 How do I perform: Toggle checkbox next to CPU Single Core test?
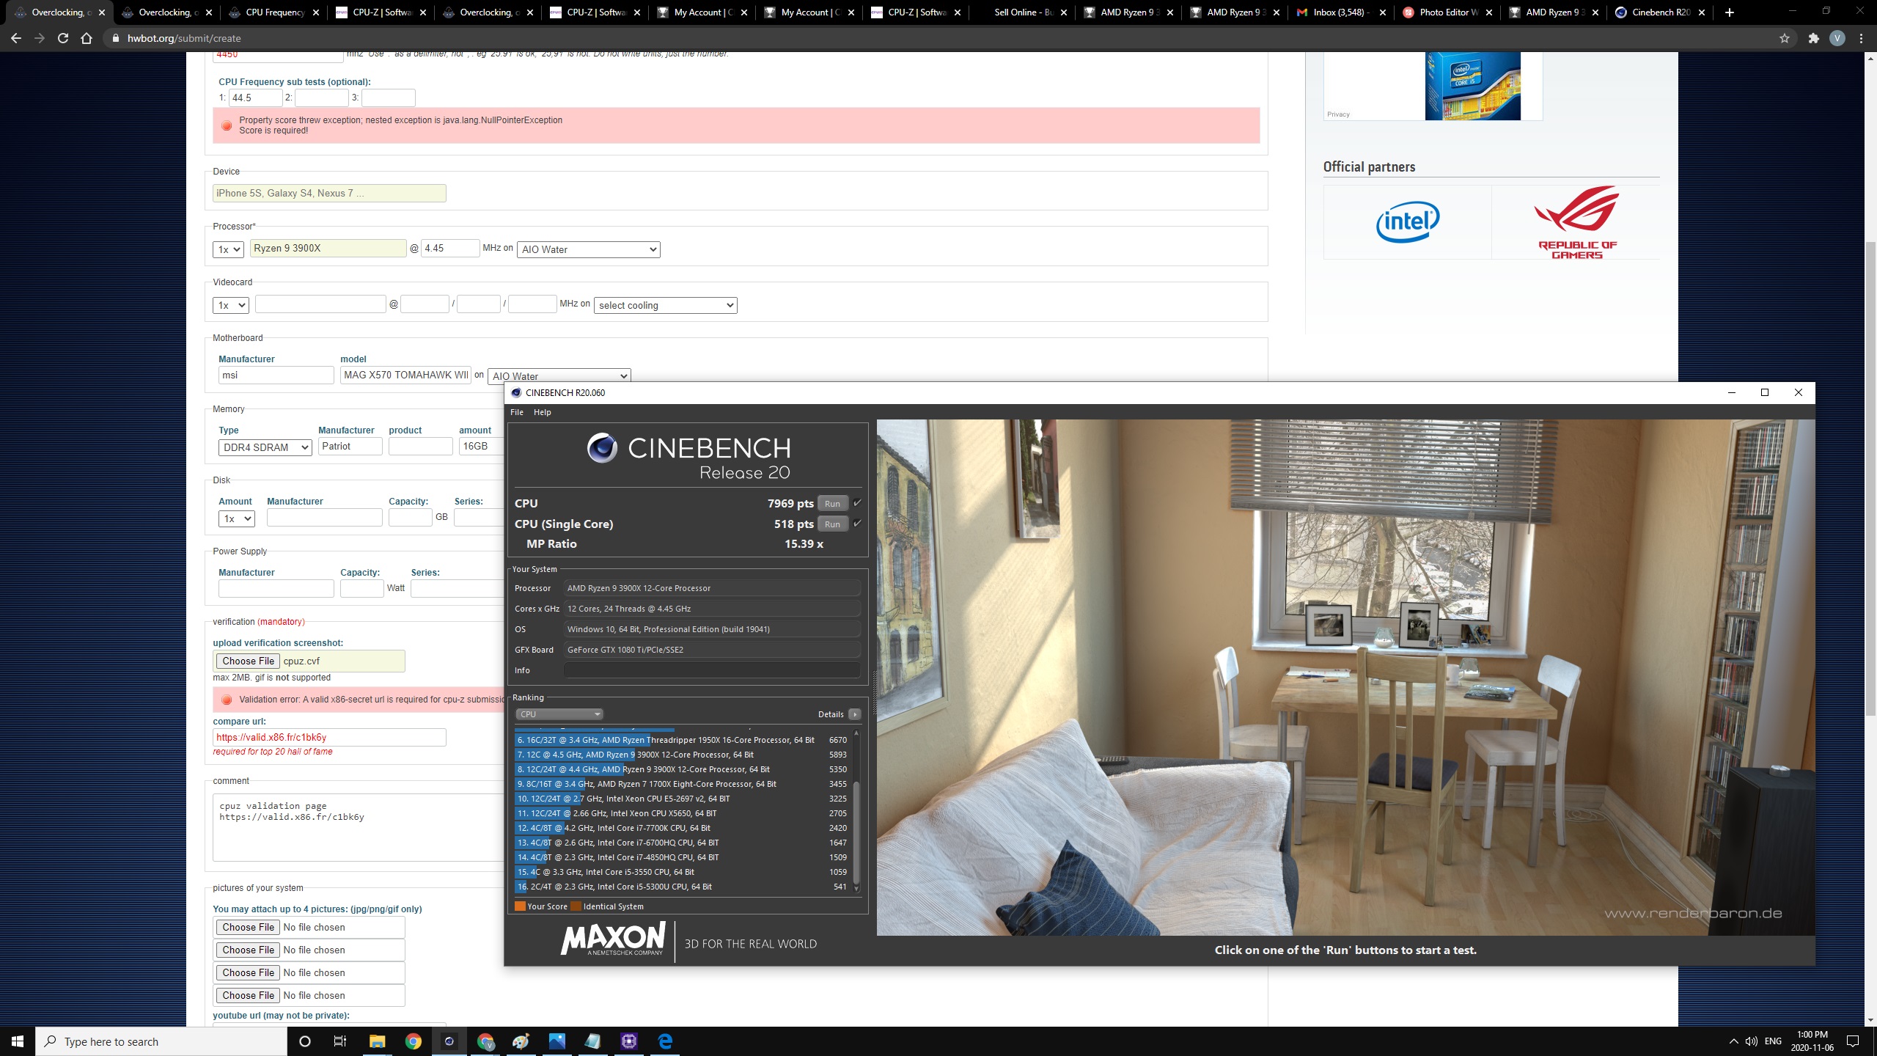pos(857,524)
